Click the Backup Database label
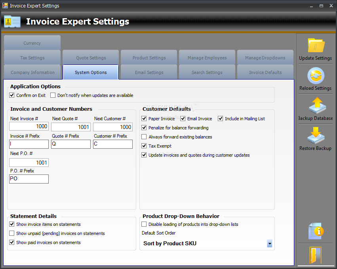The height and width of the screenshot is (269, 337). pyautogui.click(x=315, y=118)
